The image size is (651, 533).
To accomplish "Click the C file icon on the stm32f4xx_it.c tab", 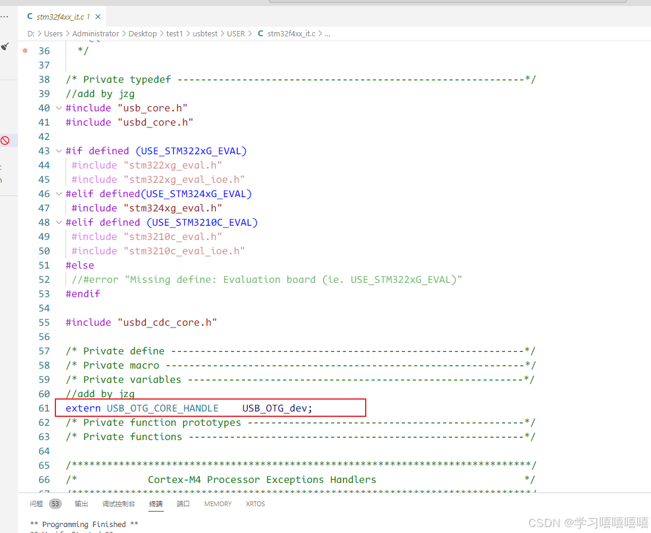I will [30, 17].
